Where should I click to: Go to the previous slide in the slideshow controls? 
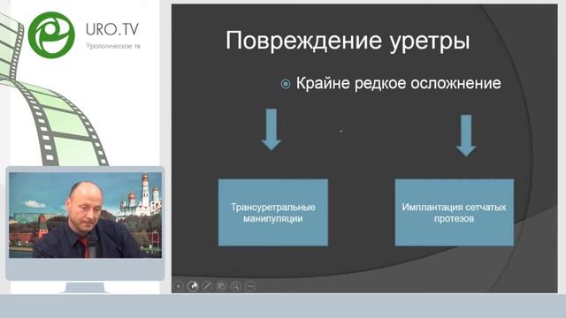click(179, 286)
